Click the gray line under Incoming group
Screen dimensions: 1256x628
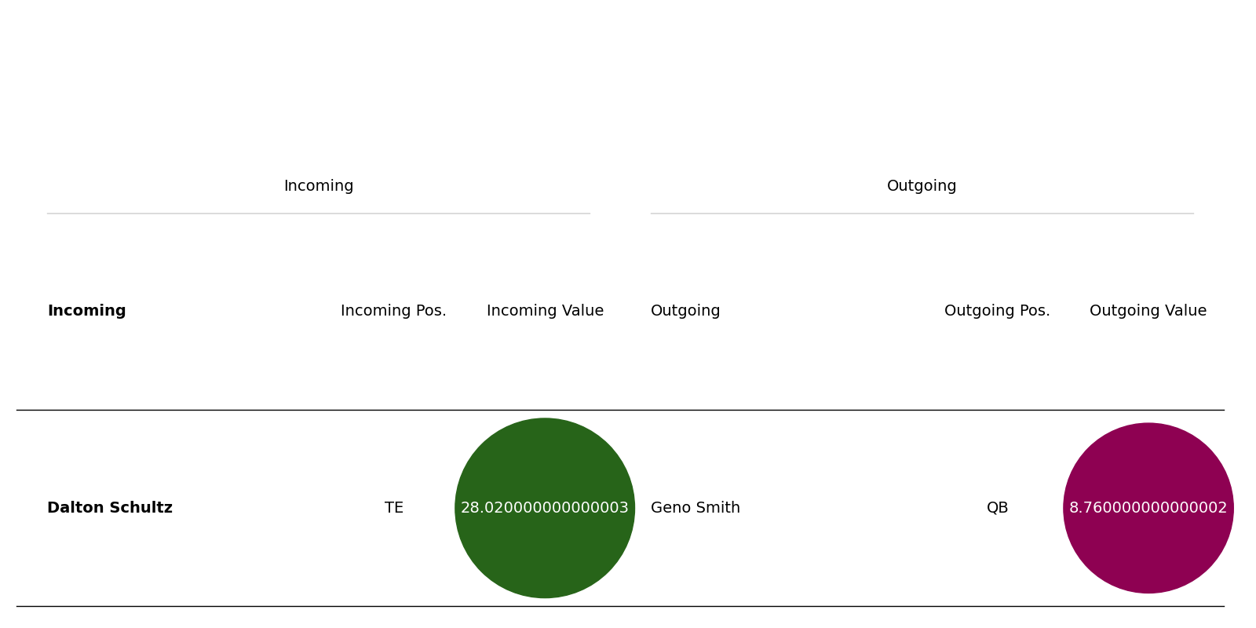click(x=319, y=214)
